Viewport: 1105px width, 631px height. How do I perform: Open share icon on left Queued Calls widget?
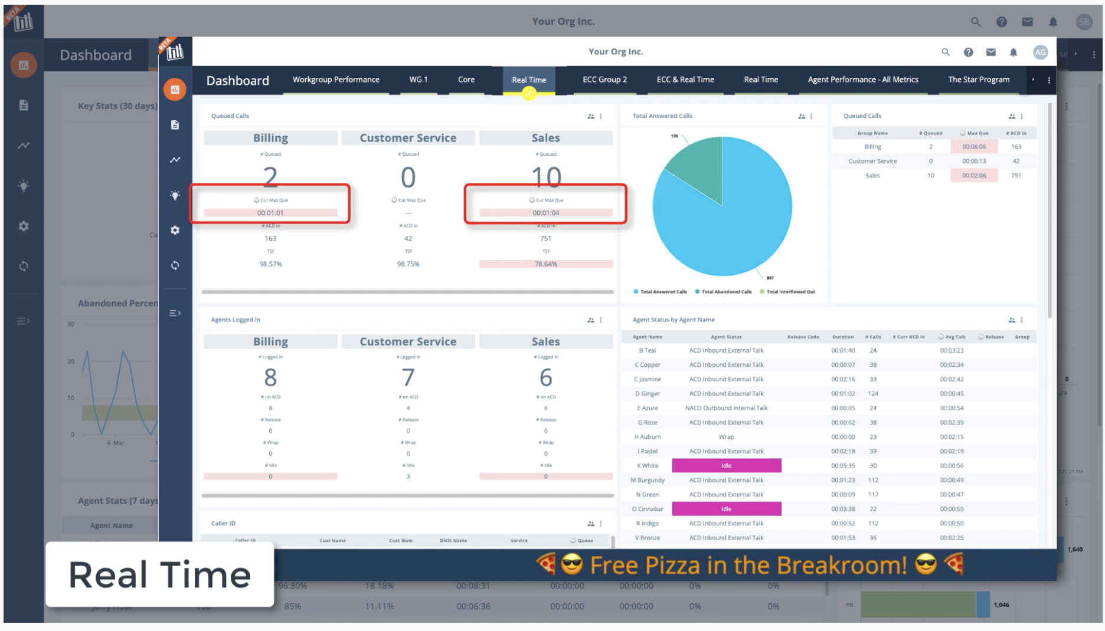click(591, 116)
